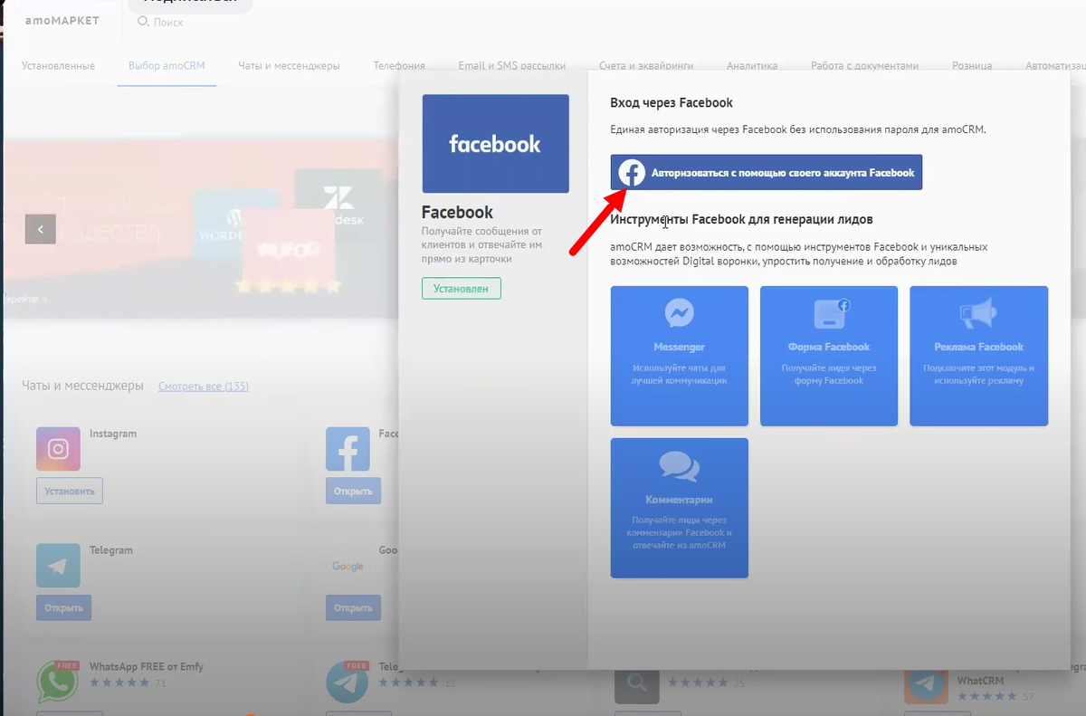This screenshot has width=1086, height=716.
Task: Click the Вход через Facebook heading
Action: click(x=672, y=103)
